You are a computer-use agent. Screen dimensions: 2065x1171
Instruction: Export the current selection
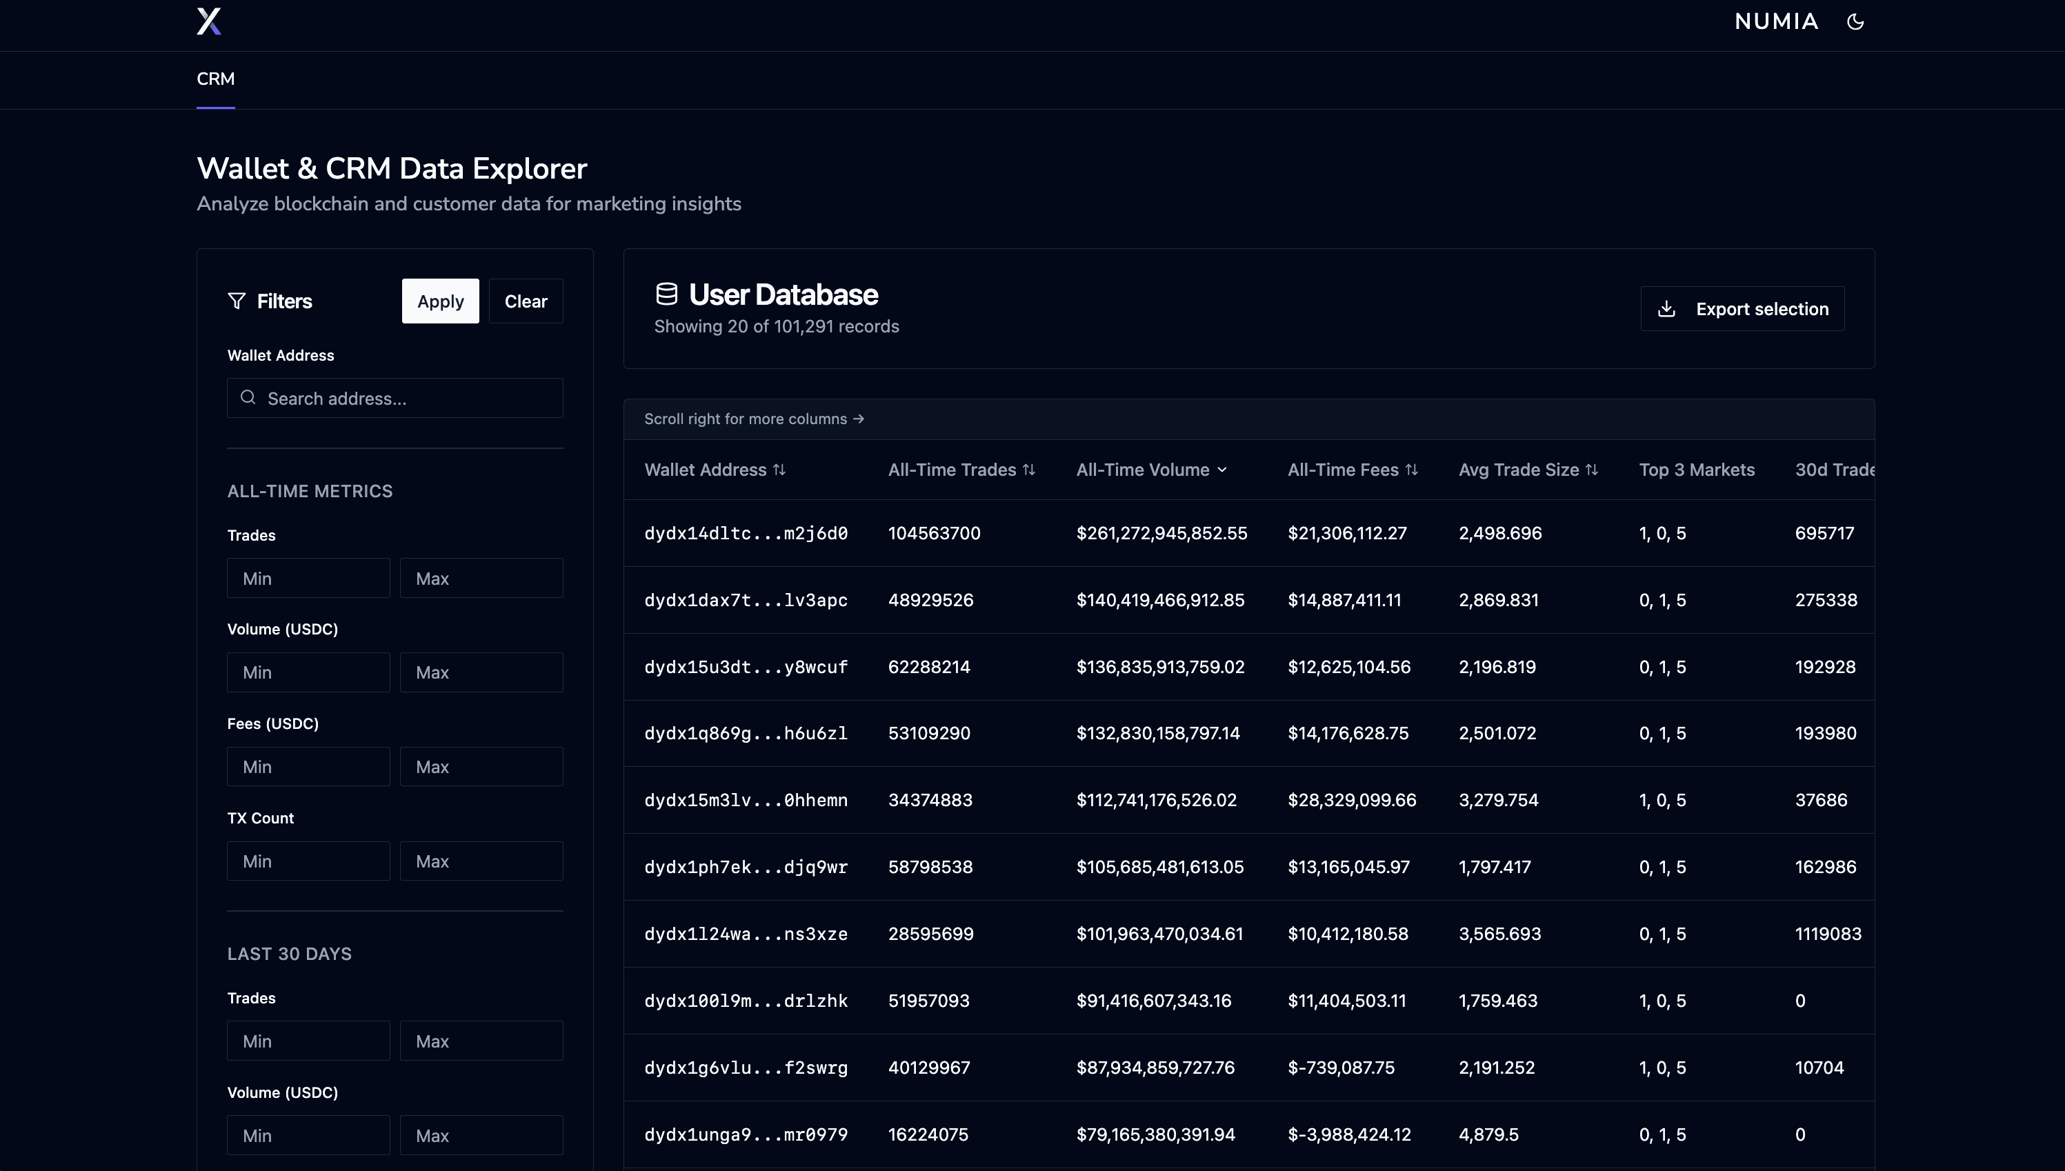(x=1742, y=308)
